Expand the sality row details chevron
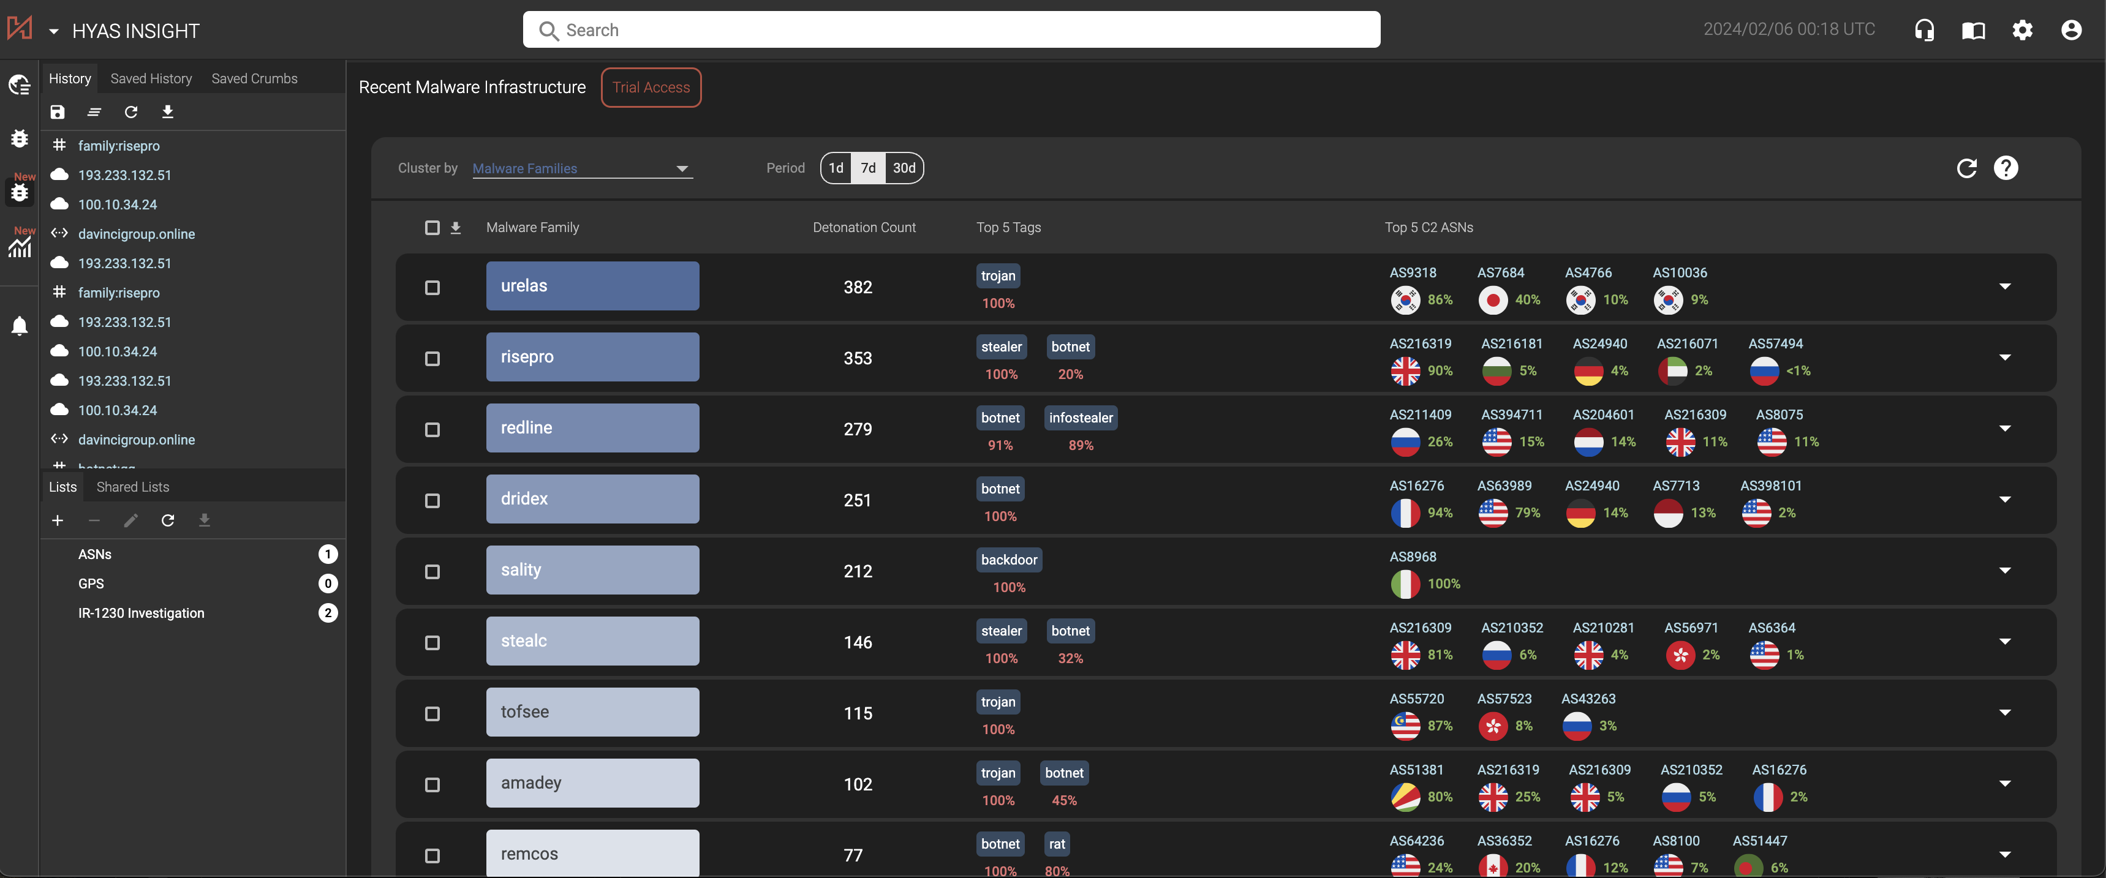Viewport: 2106px width, 878px height. [x=2006, y=571]
